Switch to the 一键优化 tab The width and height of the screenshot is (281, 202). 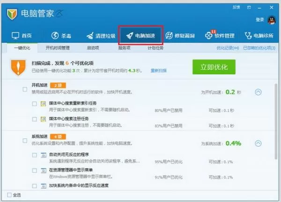[x=22, y=48]
